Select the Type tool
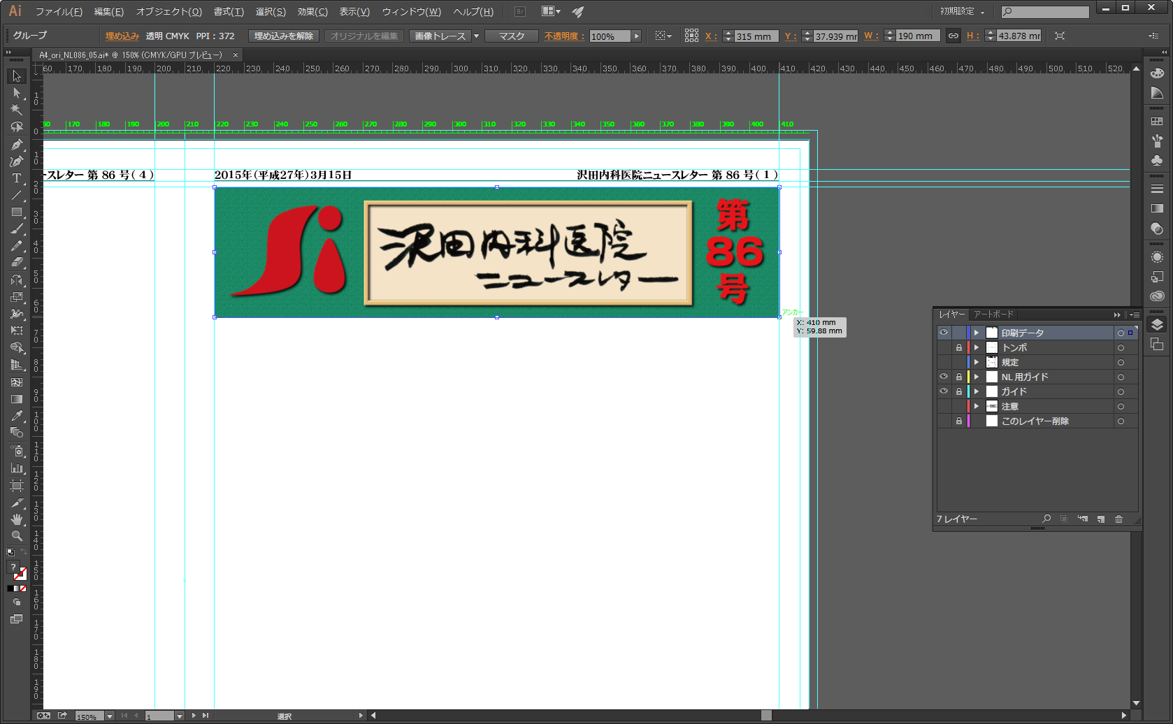The height and width of the screenshot is (724, 1173). click(x=17, y=178)
